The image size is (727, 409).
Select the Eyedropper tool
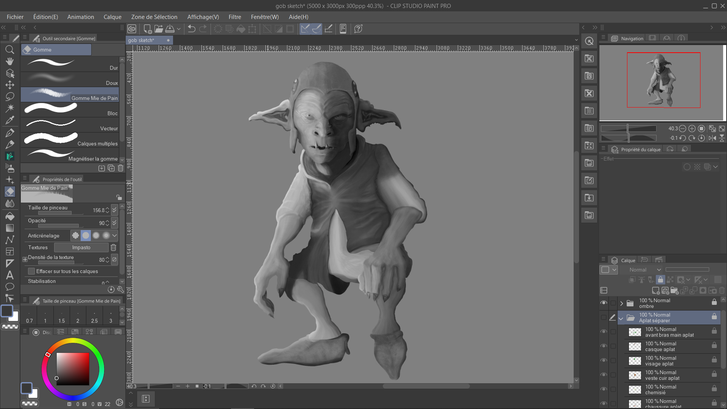pos(10,120)
